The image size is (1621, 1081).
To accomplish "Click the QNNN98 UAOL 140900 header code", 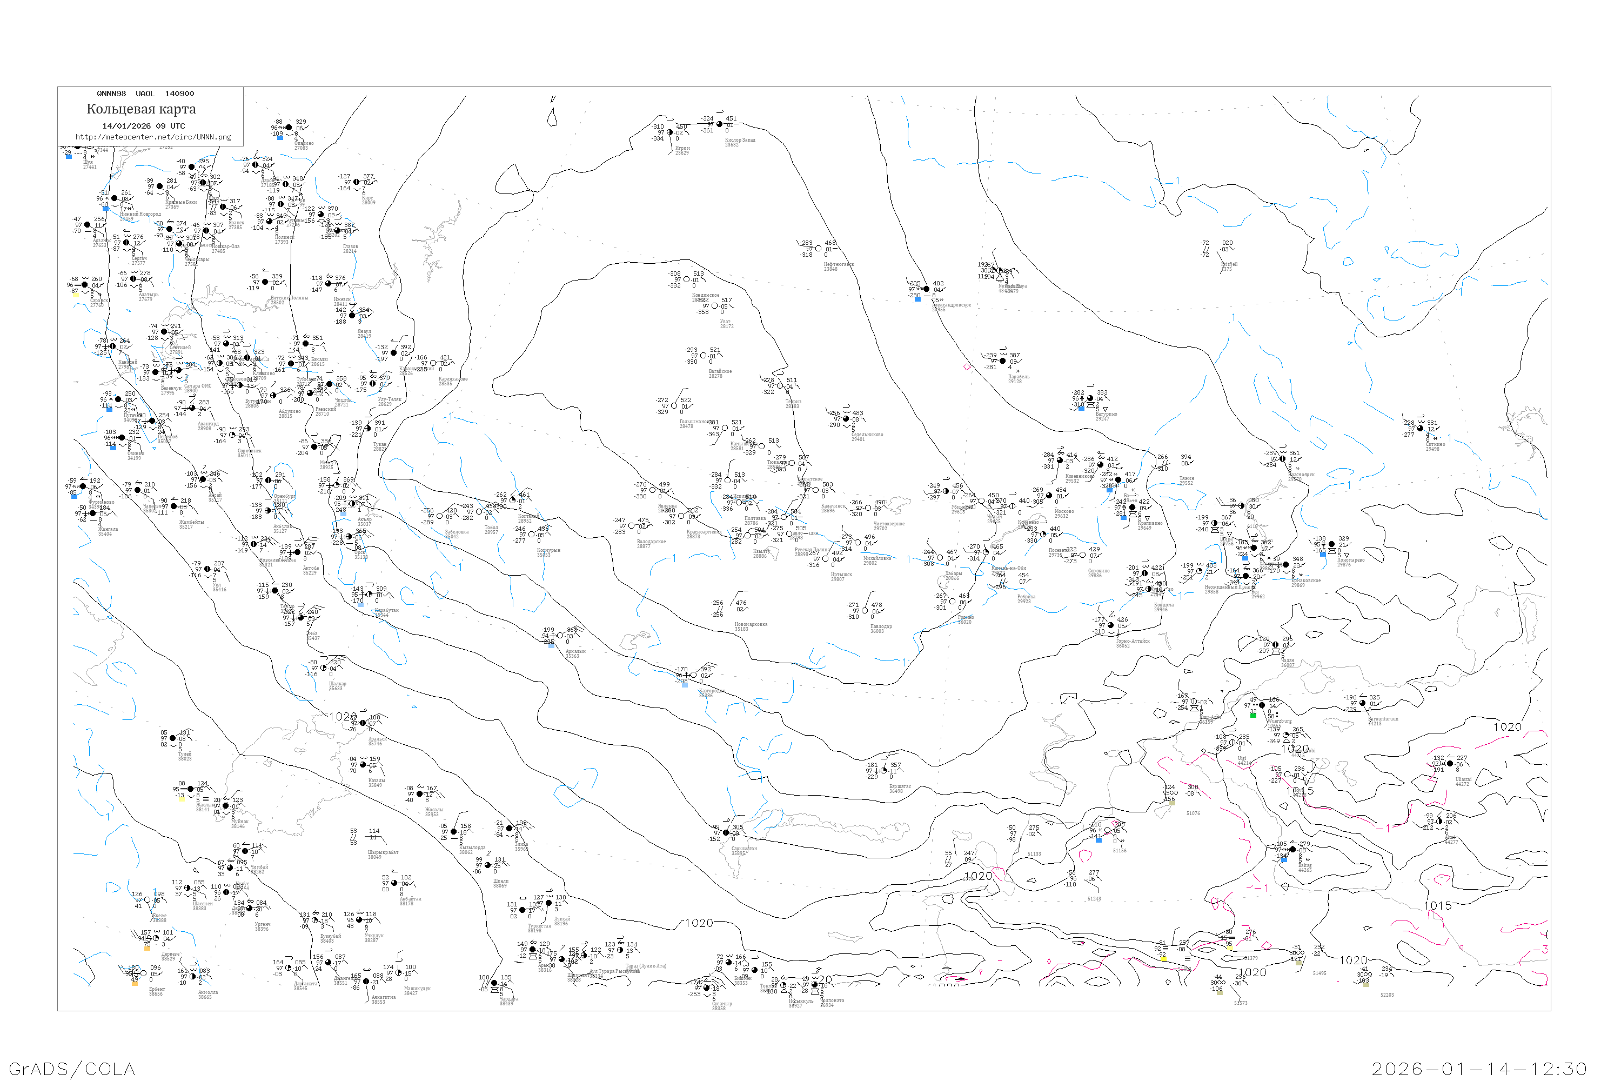I will (145, 94).
